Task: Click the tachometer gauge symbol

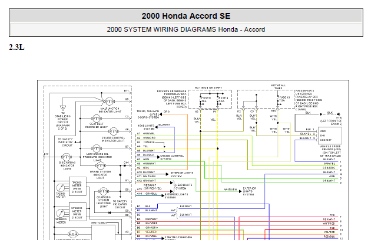Action: pos(61,188)
